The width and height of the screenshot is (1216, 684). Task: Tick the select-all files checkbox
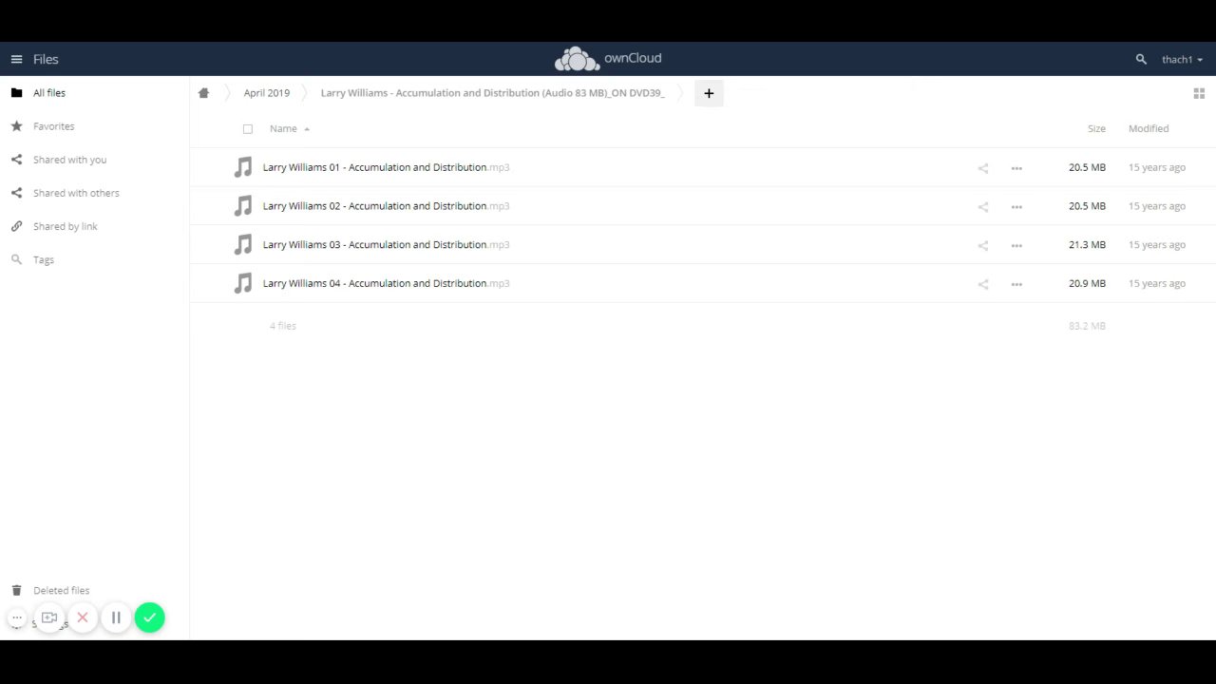click(248, 129)
